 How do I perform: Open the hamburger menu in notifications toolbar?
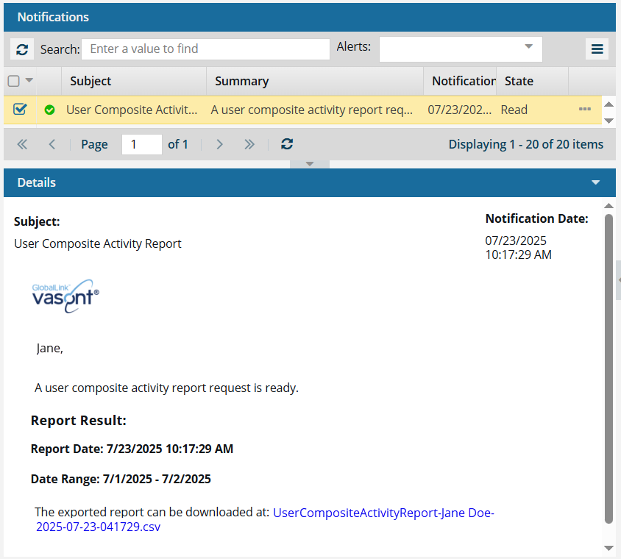(x=597, y=49)
